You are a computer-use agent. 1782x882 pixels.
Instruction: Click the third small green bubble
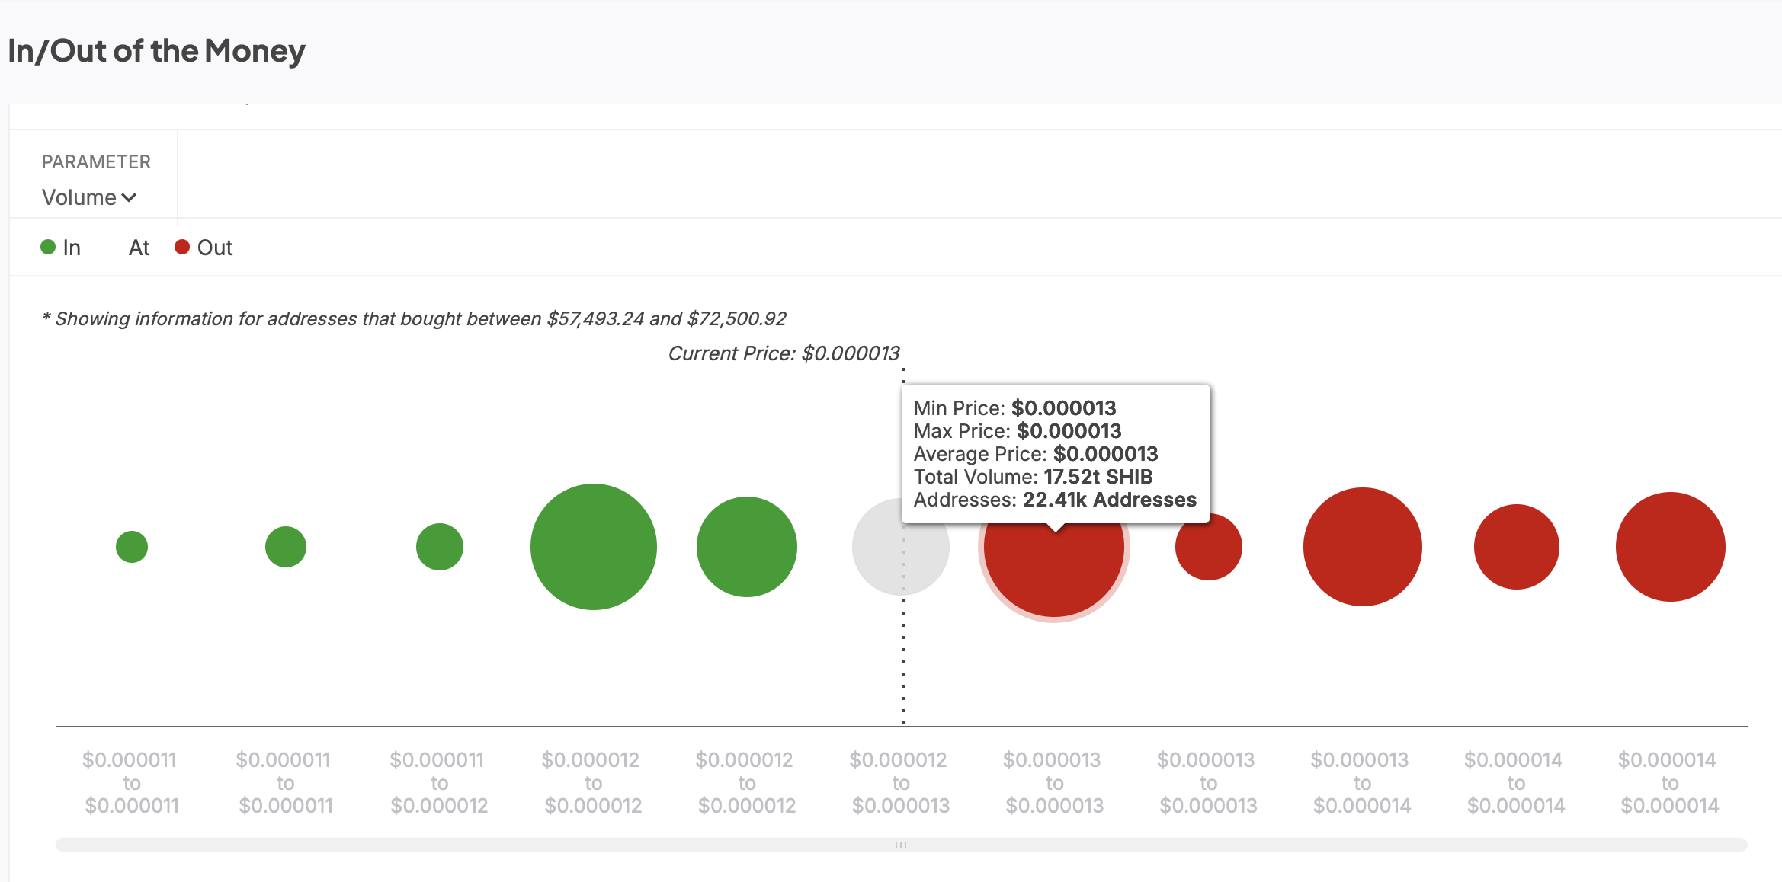tap(440, 547)
